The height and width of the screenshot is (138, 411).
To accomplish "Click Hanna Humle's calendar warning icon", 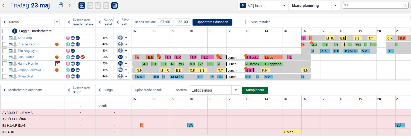I will (58, 64).
